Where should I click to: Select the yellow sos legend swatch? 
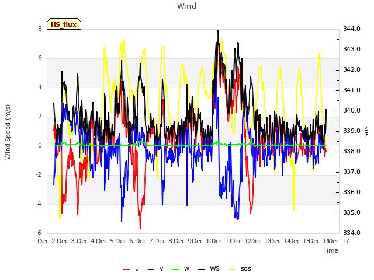(x=233, y=269)
